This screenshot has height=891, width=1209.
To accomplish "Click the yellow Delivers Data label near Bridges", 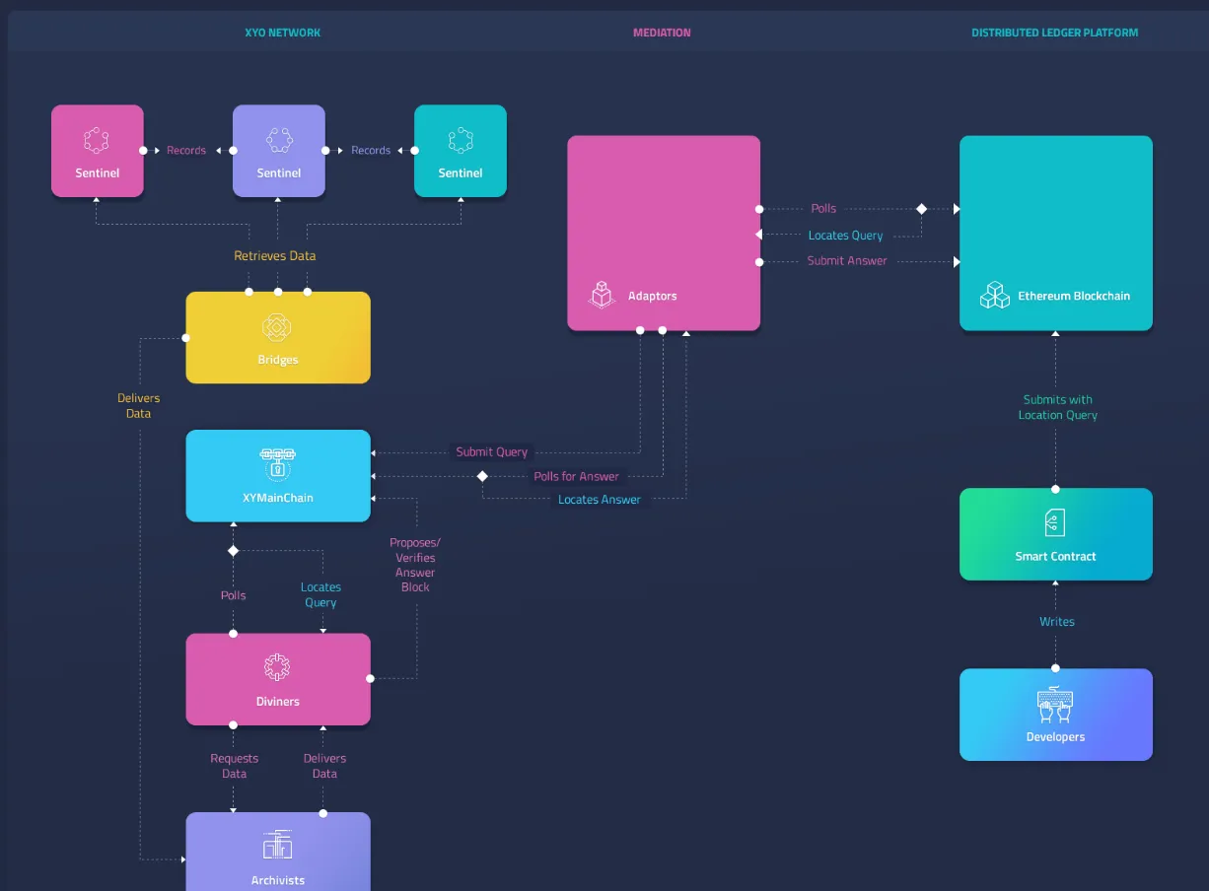I will (138, 406).
